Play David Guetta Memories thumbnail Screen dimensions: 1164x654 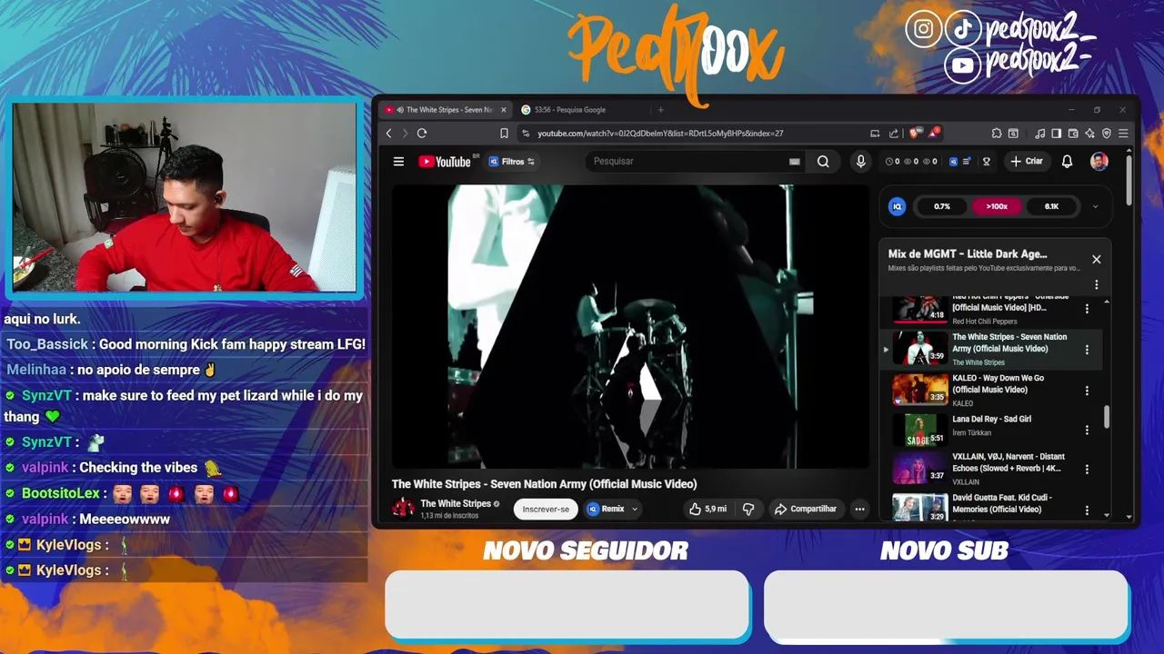click(x=920, y=507)
